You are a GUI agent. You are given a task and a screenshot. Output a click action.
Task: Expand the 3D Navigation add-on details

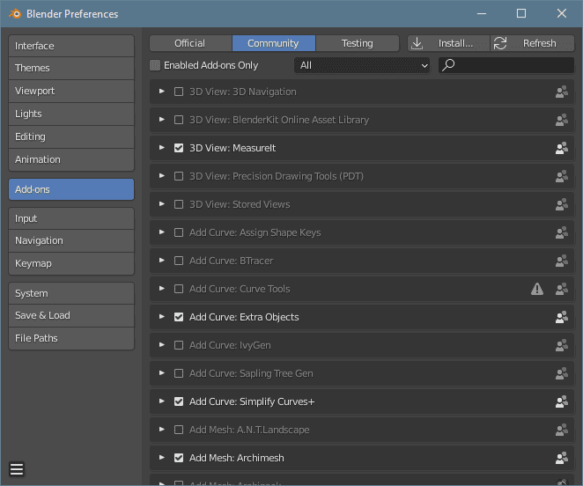[x=162, y=91]
